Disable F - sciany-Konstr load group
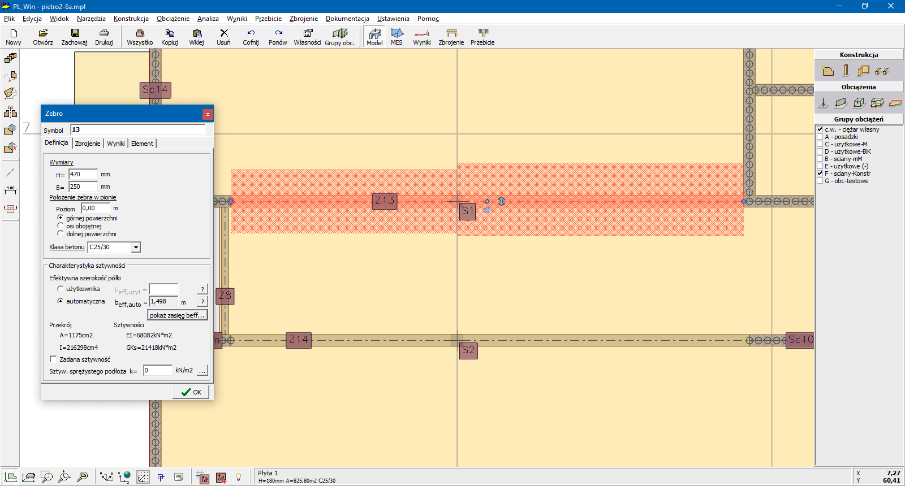Image resolution: width=905 pixels, height=486 pixels. click(820, 173)
